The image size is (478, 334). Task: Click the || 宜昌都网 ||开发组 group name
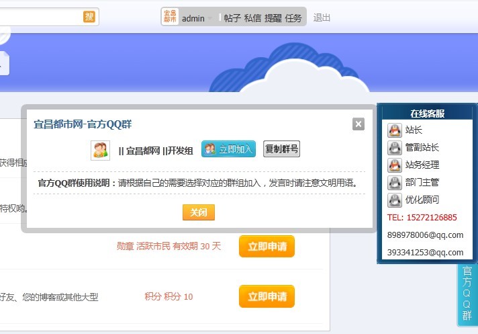(x=156, y=151)
